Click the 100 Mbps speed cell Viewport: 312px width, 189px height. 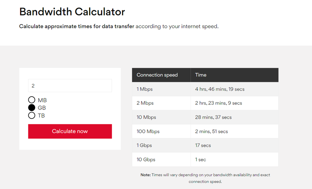pyautogui.click(x=148, y=131)
